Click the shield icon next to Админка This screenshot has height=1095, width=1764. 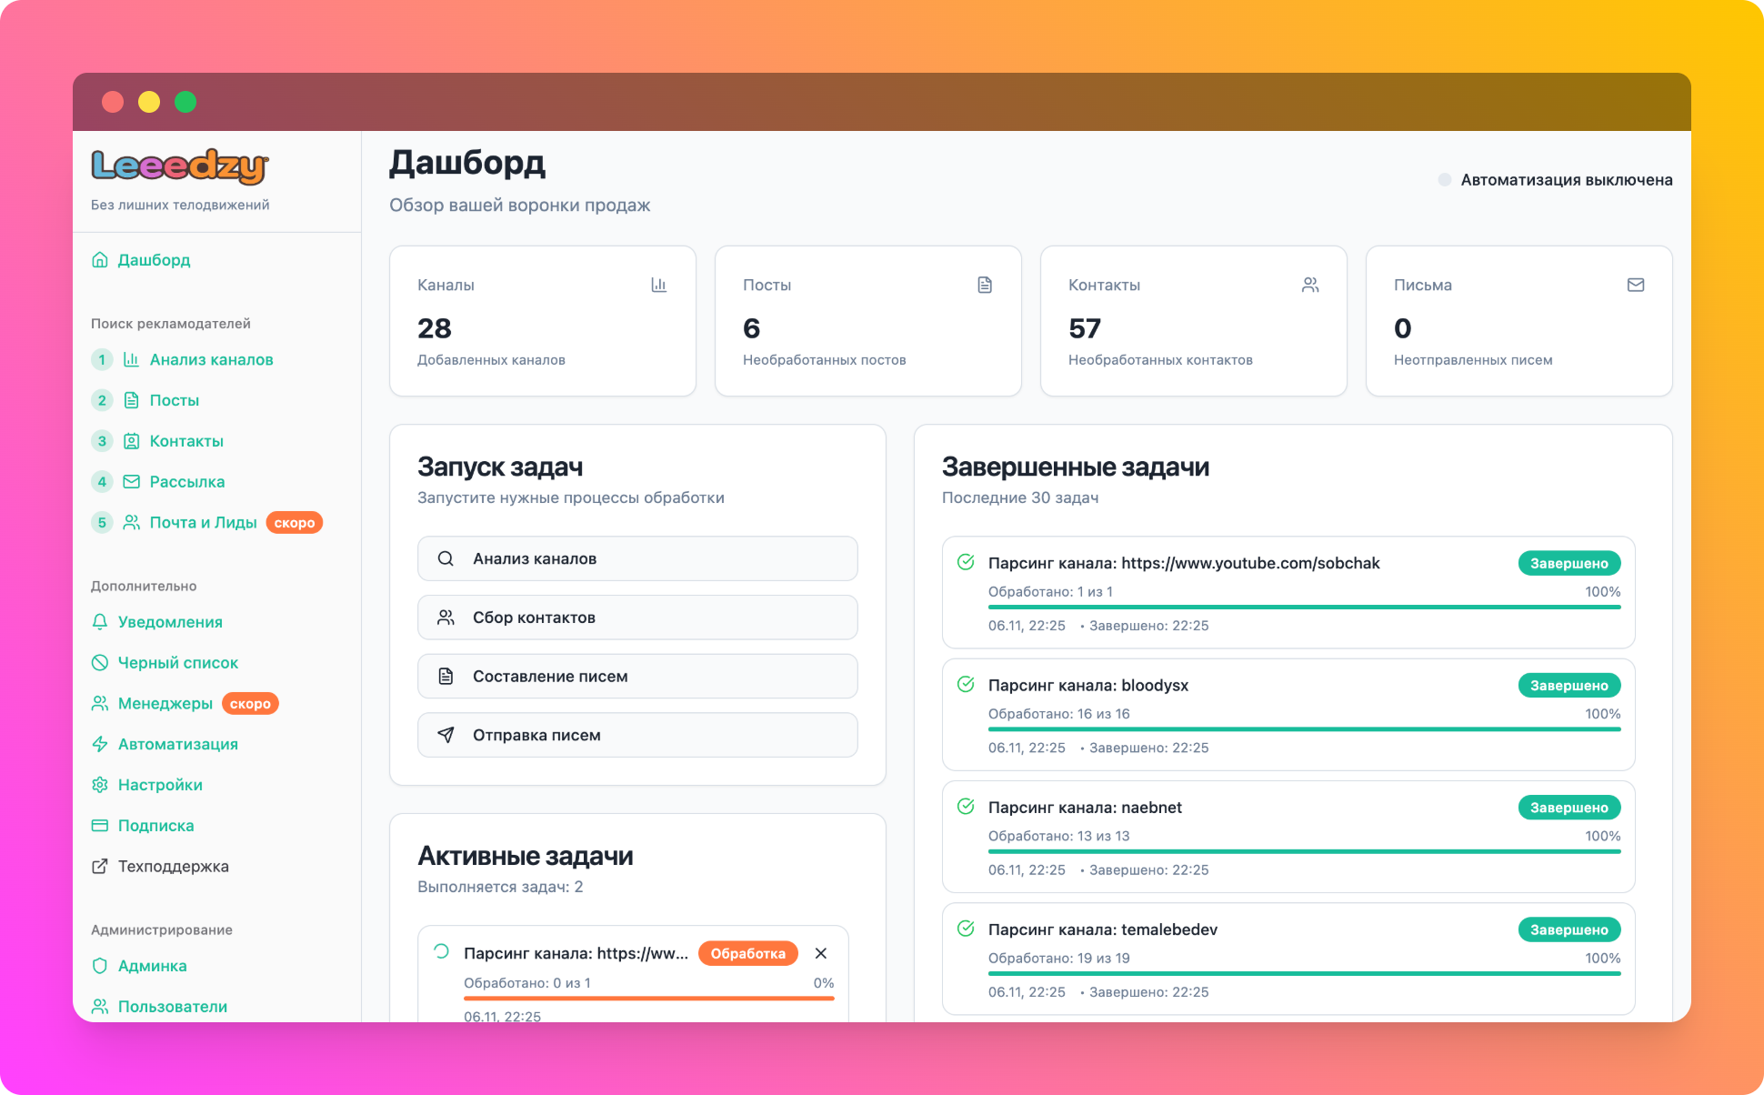(100, 966)
